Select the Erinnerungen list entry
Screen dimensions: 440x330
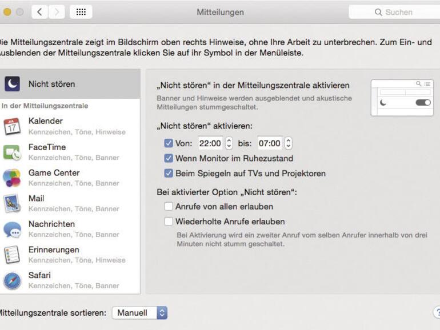coord(70,255)
